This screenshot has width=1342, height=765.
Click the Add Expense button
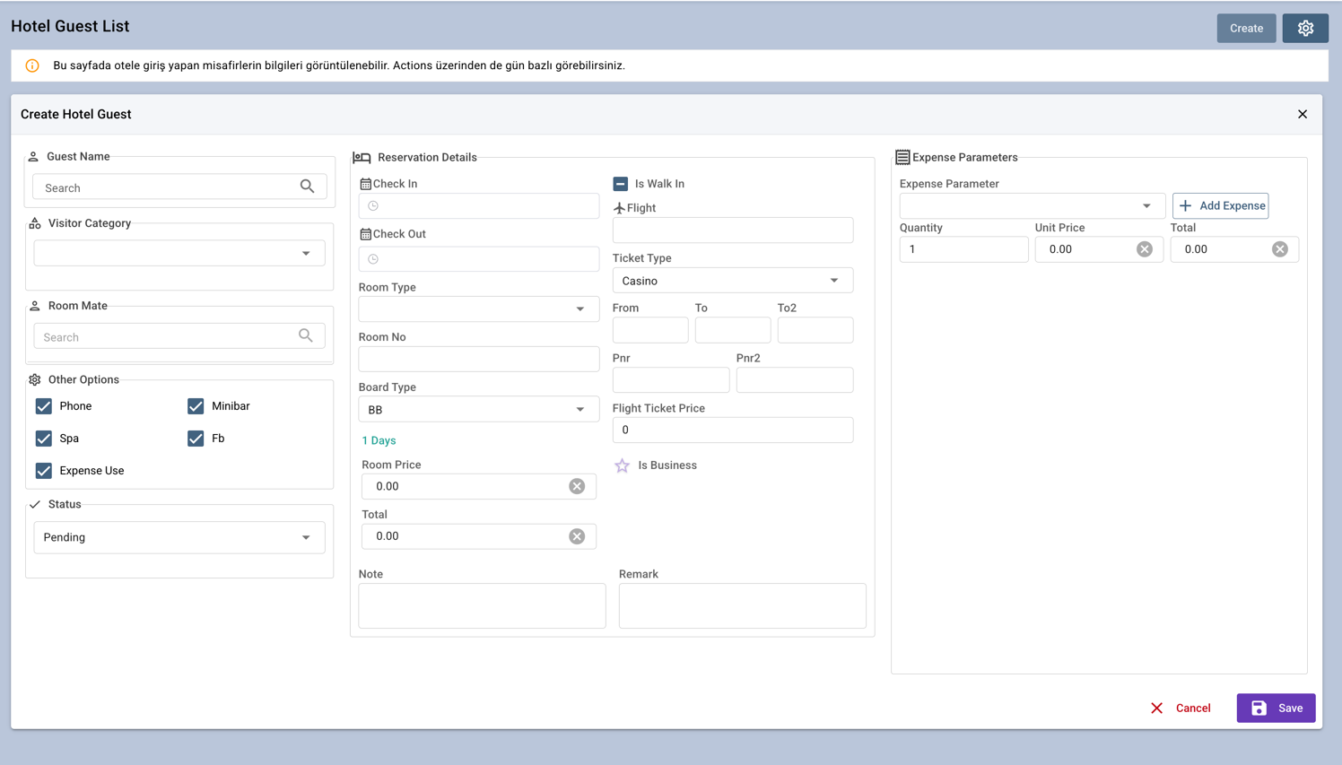pos(1220,205)
